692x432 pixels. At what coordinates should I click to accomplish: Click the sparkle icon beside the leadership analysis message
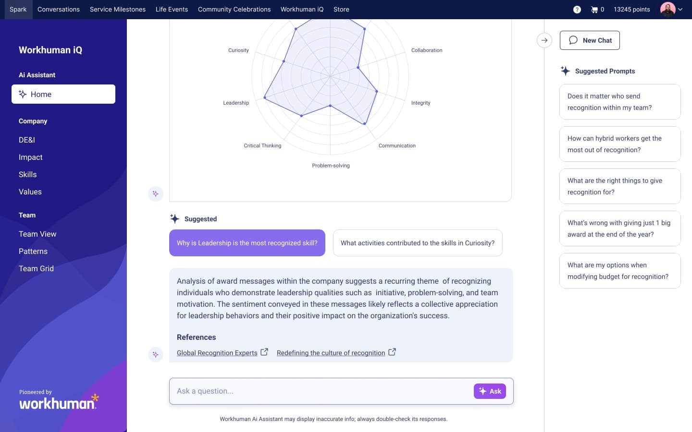coord(155,354)
